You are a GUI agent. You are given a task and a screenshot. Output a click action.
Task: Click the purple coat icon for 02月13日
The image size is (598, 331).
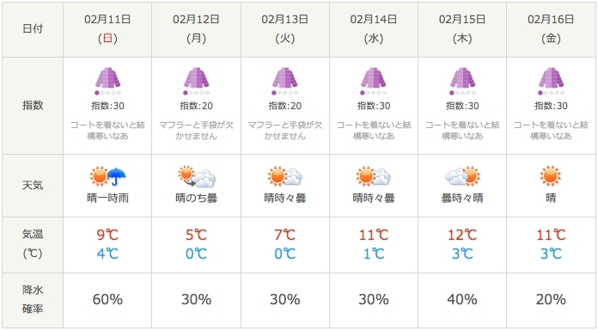285,77
